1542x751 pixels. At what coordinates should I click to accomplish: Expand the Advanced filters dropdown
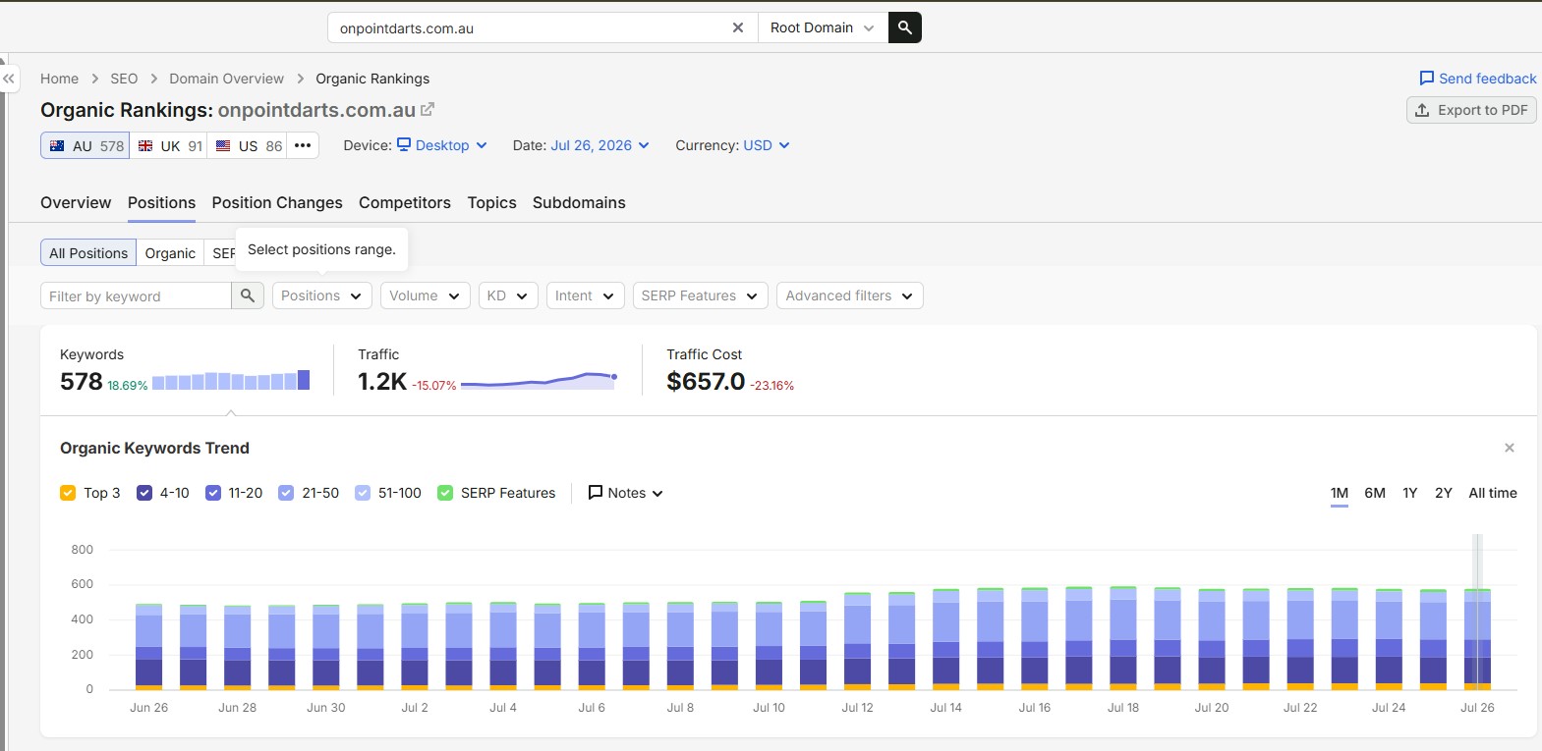coord(850,295)
